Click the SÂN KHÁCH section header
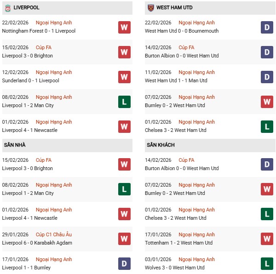This screenshot has height=274, width=276. coord(161,145)
